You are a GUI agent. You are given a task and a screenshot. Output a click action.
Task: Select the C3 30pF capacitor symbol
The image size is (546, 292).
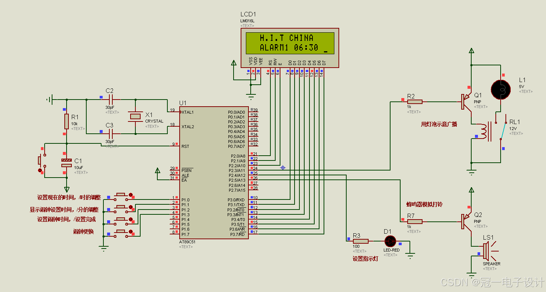(110, 134)
